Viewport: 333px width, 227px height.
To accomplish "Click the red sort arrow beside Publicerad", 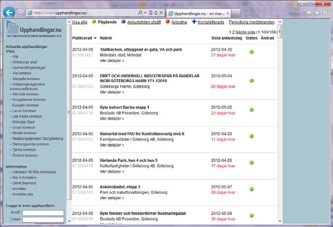I will pyautogui.click(x=95, y=38).
